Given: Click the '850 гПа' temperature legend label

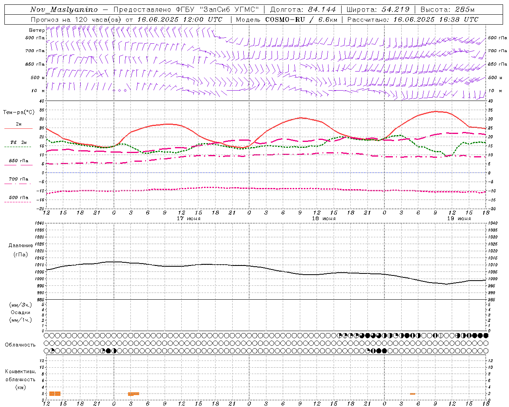Looking at the screenshot, I should click(x=19, y=161).
